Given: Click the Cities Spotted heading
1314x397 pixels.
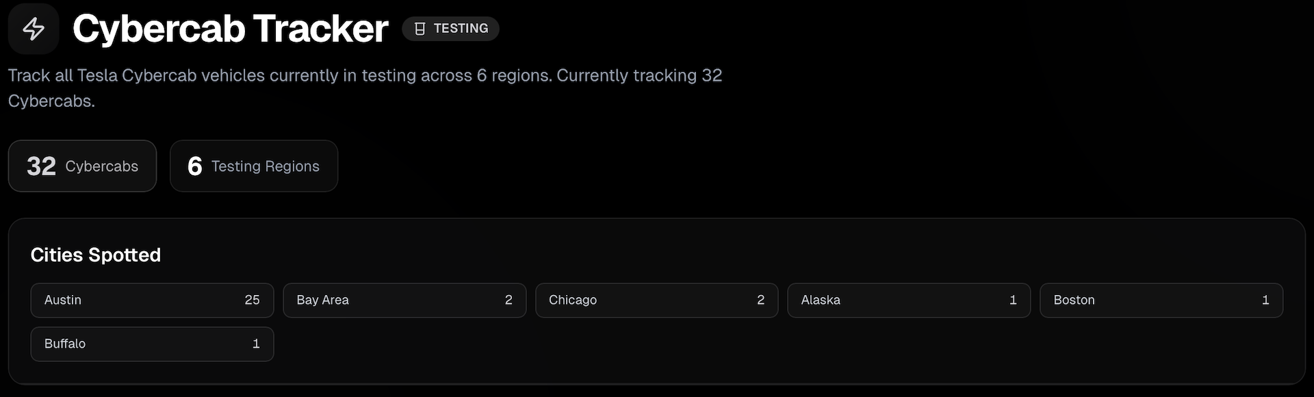Looking at the screenshot, I should click(x=96, y=255).
